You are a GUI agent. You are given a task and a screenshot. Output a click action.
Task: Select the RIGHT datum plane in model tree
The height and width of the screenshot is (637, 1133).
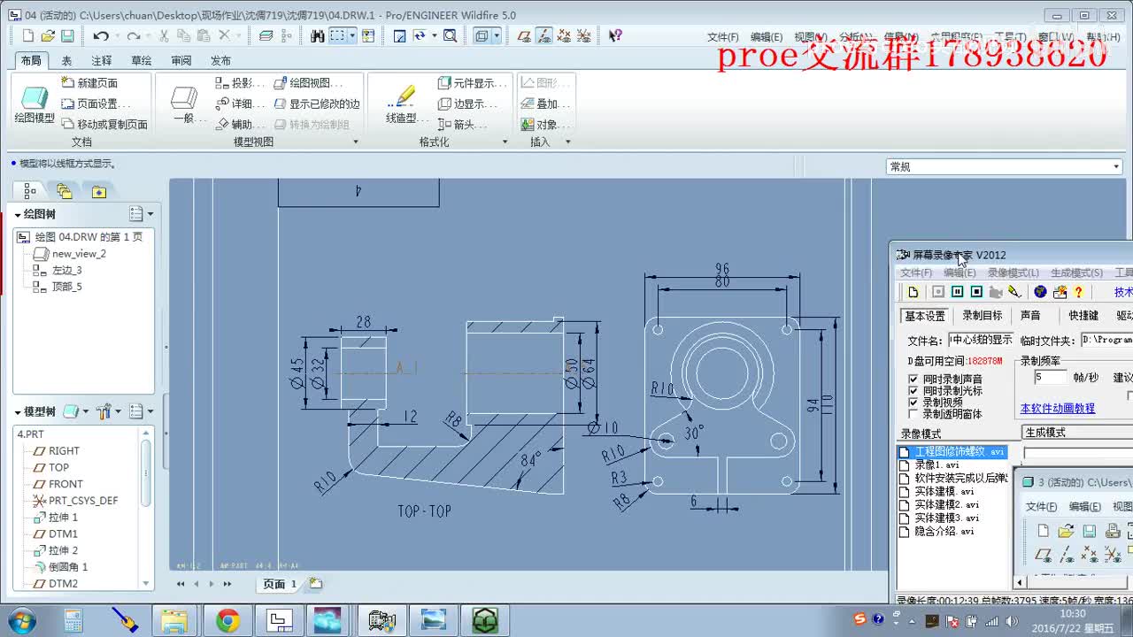[56, 450]
